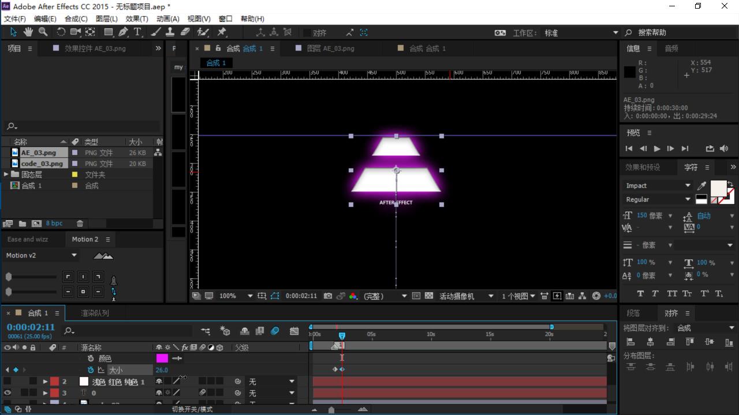739x415 pixels.
Task: Select the Horizontal Type tool
Action: coord(137,32)
